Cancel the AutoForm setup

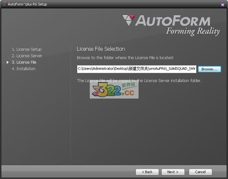[200, 172]
